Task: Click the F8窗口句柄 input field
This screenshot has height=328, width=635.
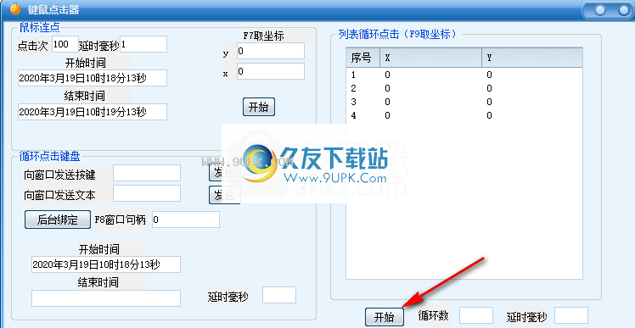Action: click(x=186, y=220)
